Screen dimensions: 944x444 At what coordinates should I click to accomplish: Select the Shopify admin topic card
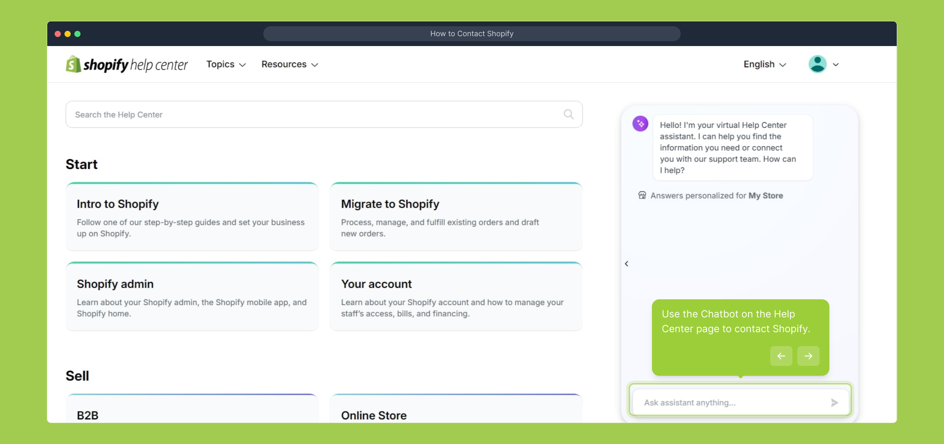[x=192, y=297]
